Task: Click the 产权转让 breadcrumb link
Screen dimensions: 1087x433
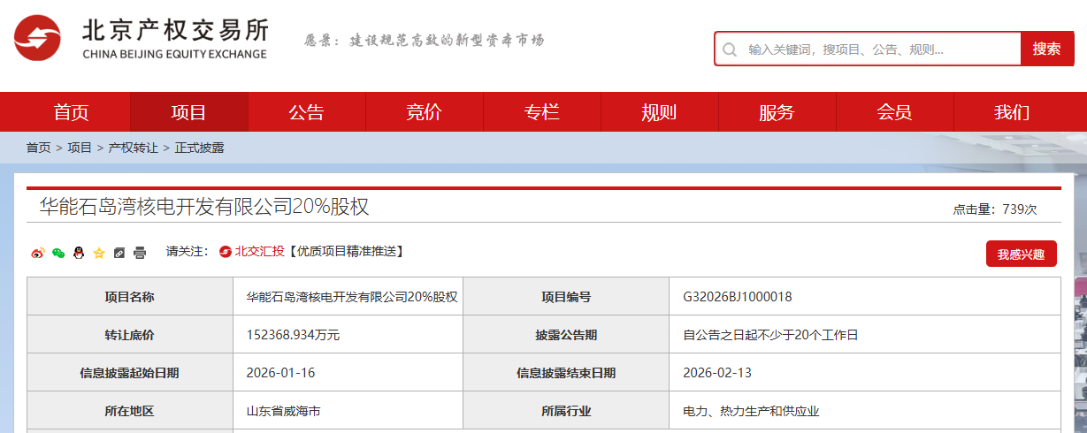Action: coord(133,148)
